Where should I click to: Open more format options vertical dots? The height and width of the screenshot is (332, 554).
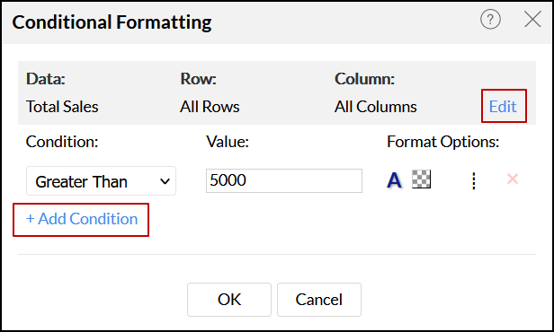tap(474, 180)
